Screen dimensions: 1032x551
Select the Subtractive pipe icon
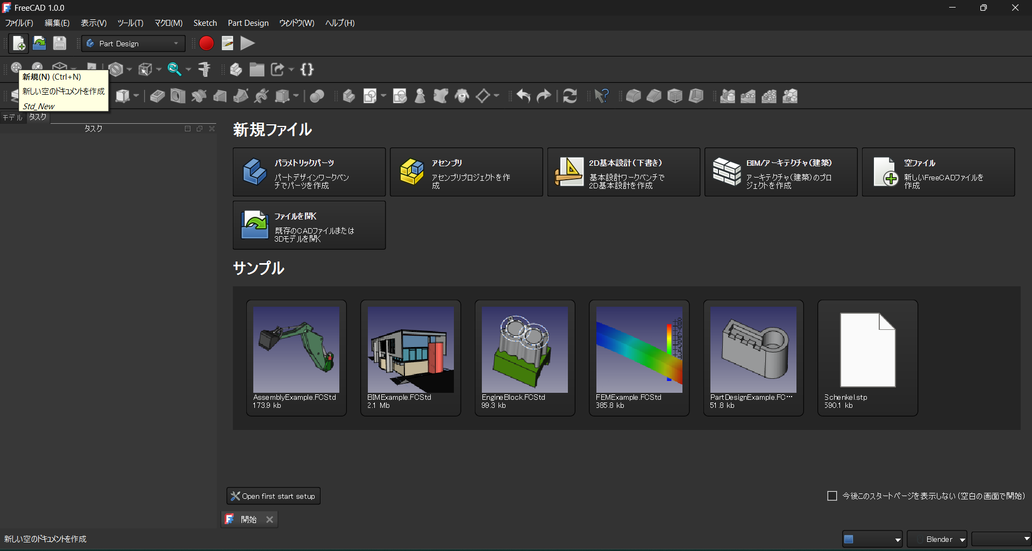pos(241,96)
